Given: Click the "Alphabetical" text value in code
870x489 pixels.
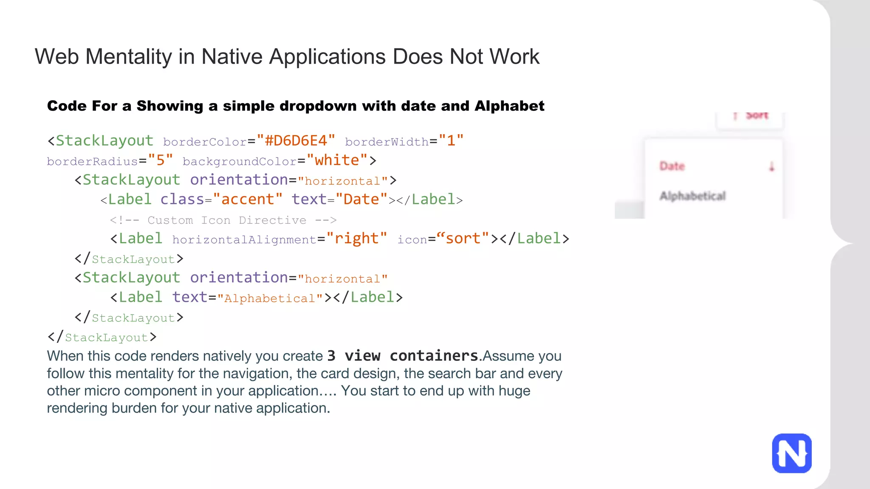Looking at the screenshot, I should [x=270, y=298].
